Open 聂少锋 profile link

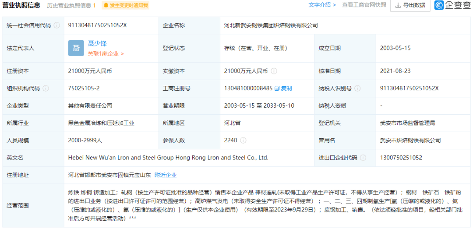[97, 43]
